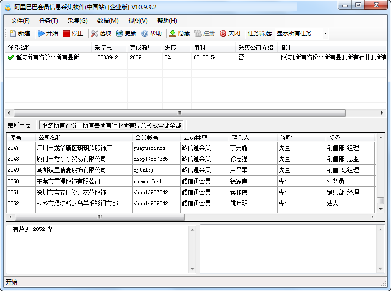Sort by 任务名称 column header
The height and width of the screenshot is (291, 391).
pos(48,47)
